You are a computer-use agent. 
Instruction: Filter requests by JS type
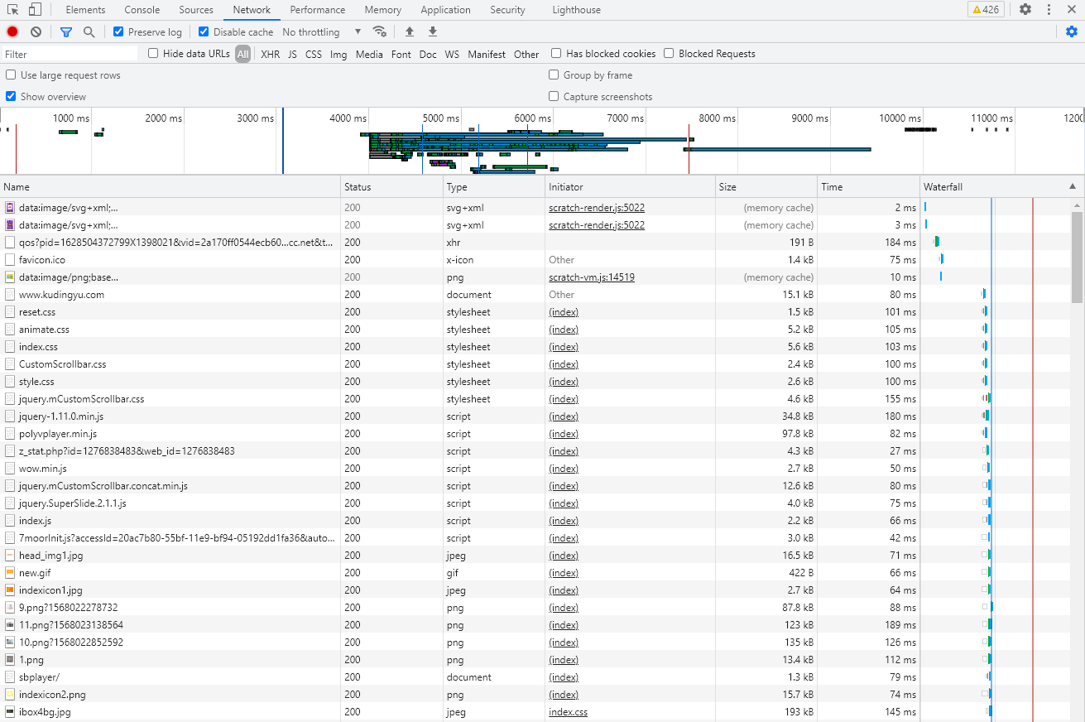[292, 54]
